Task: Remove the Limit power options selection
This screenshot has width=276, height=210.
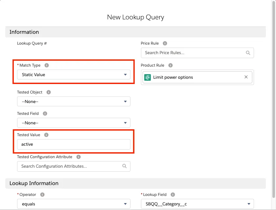Action: pyautogui.click(x=246, y=77)
